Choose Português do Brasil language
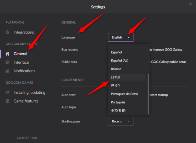 pos(124,94)
